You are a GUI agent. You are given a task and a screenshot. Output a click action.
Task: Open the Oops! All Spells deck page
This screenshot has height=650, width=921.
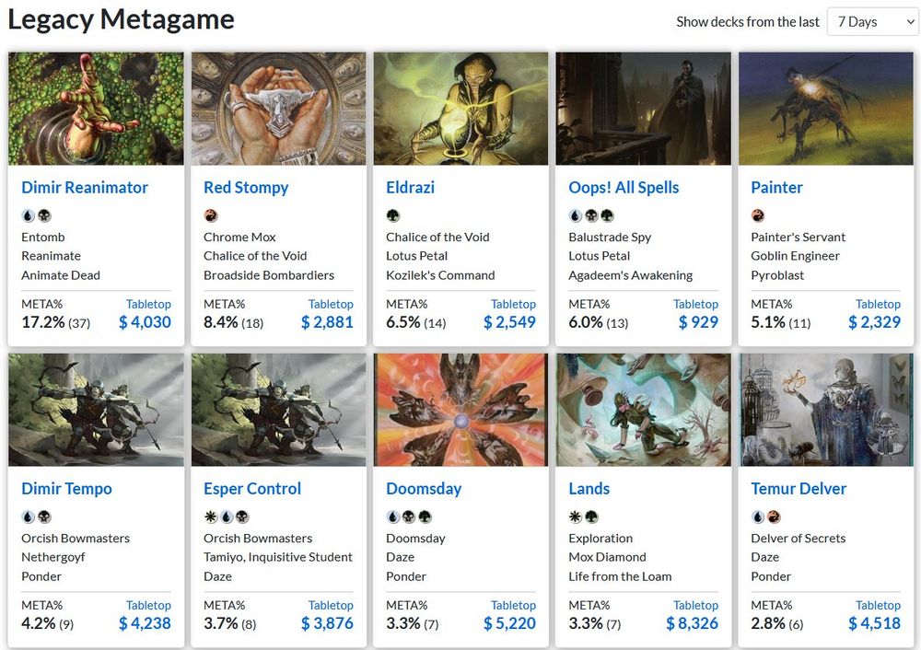624,188
